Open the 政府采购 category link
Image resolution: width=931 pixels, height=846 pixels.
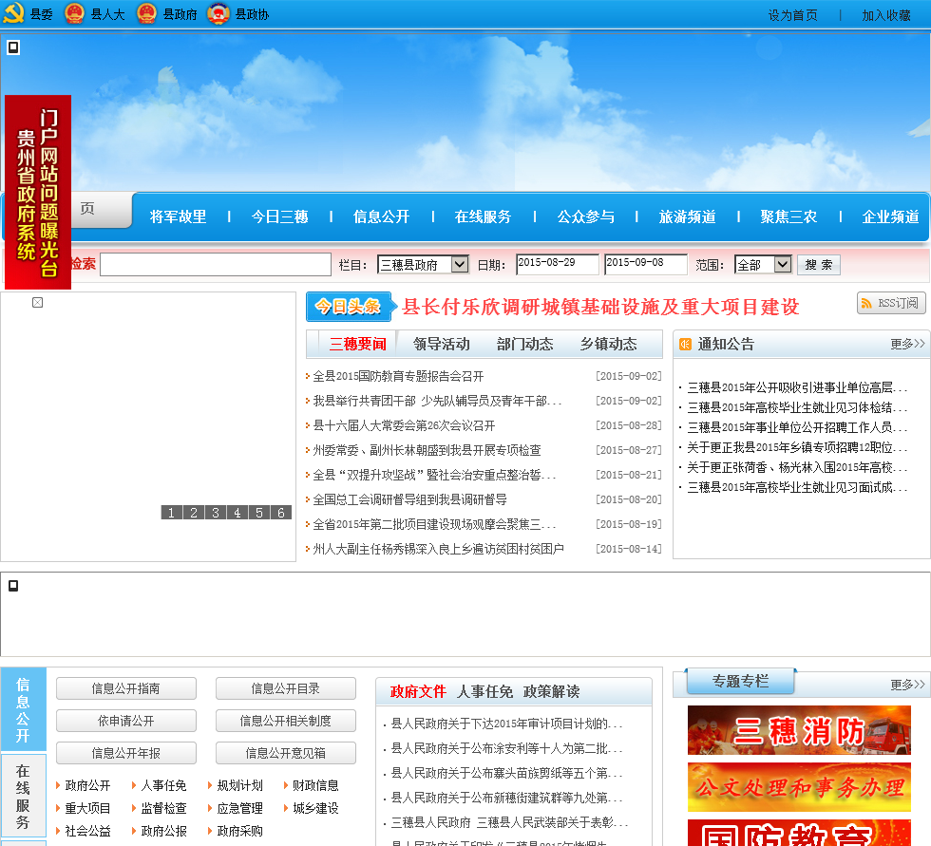239,831
